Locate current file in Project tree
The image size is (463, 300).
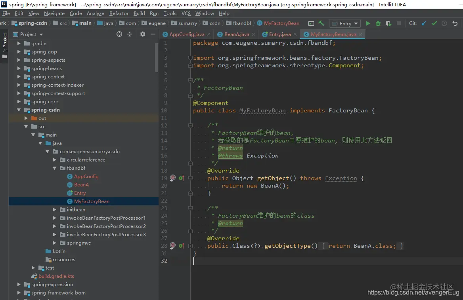pyautogui.click(x=119, y=34)
